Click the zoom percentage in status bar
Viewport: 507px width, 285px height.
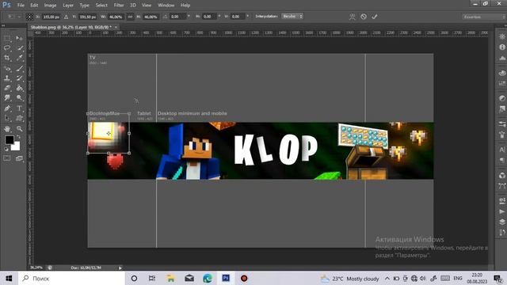(x=36, y=268)
